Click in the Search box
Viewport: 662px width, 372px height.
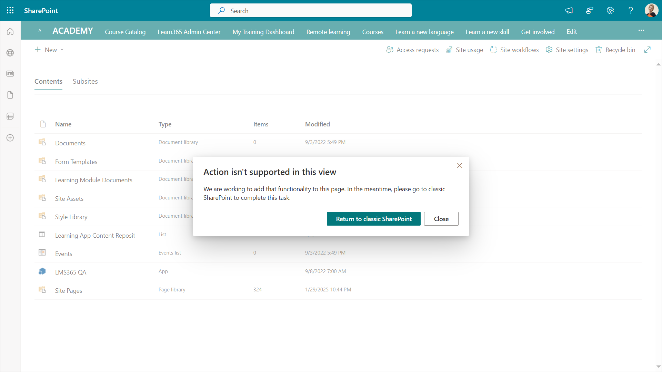(x=310, y=11)
